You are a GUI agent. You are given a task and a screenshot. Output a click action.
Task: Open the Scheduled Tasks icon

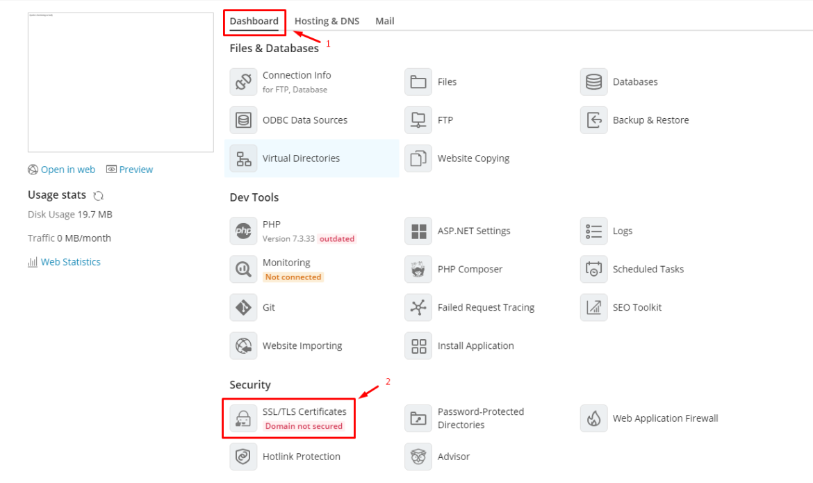coord(593,269)
